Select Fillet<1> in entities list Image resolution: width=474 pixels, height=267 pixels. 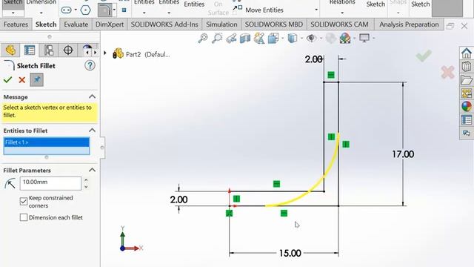[47, 142]
